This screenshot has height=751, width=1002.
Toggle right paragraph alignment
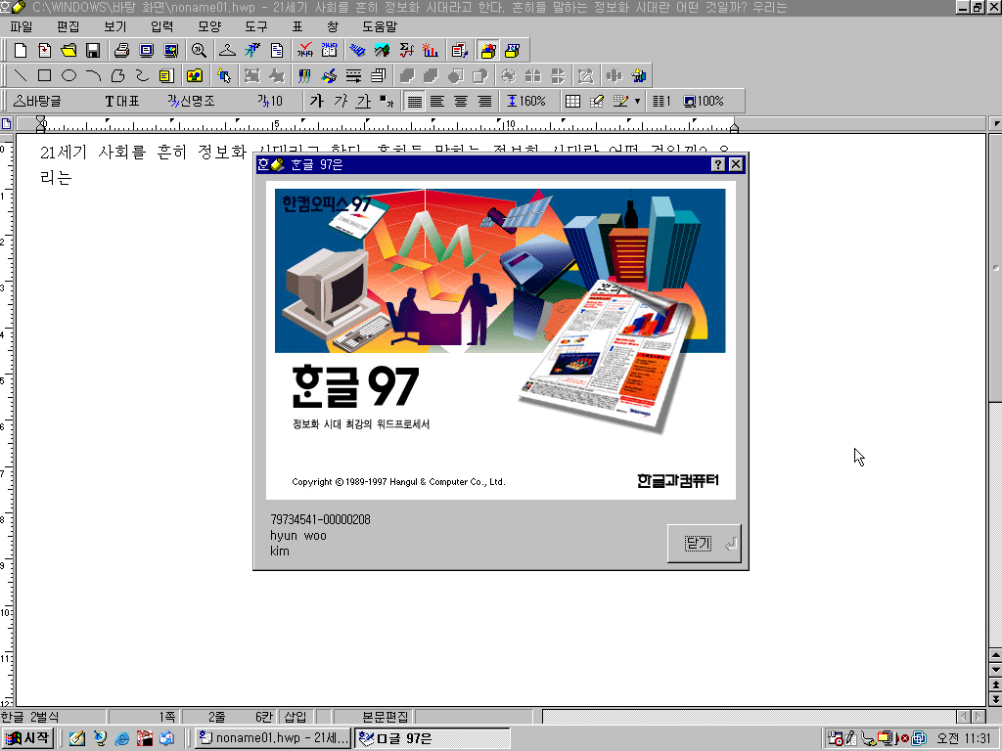485,101
